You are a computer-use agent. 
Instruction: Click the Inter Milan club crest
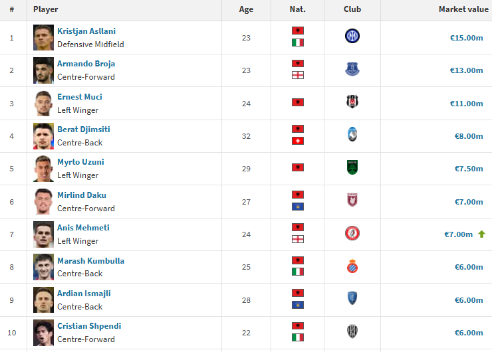click(352, 36)
